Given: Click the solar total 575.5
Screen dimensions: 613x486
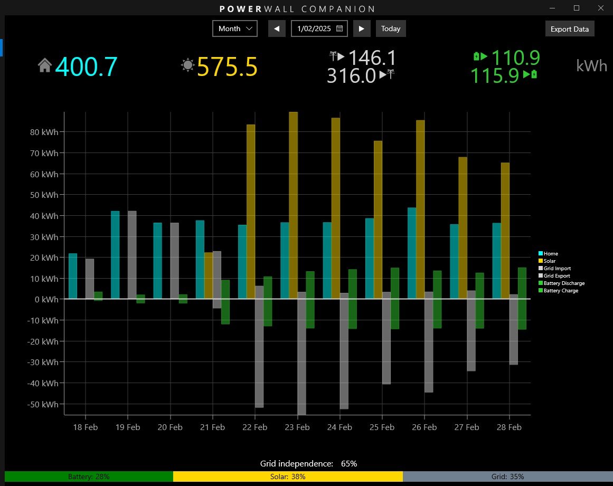Looking at the screenshot, I should pyautogui.click(x=227, y=67).
